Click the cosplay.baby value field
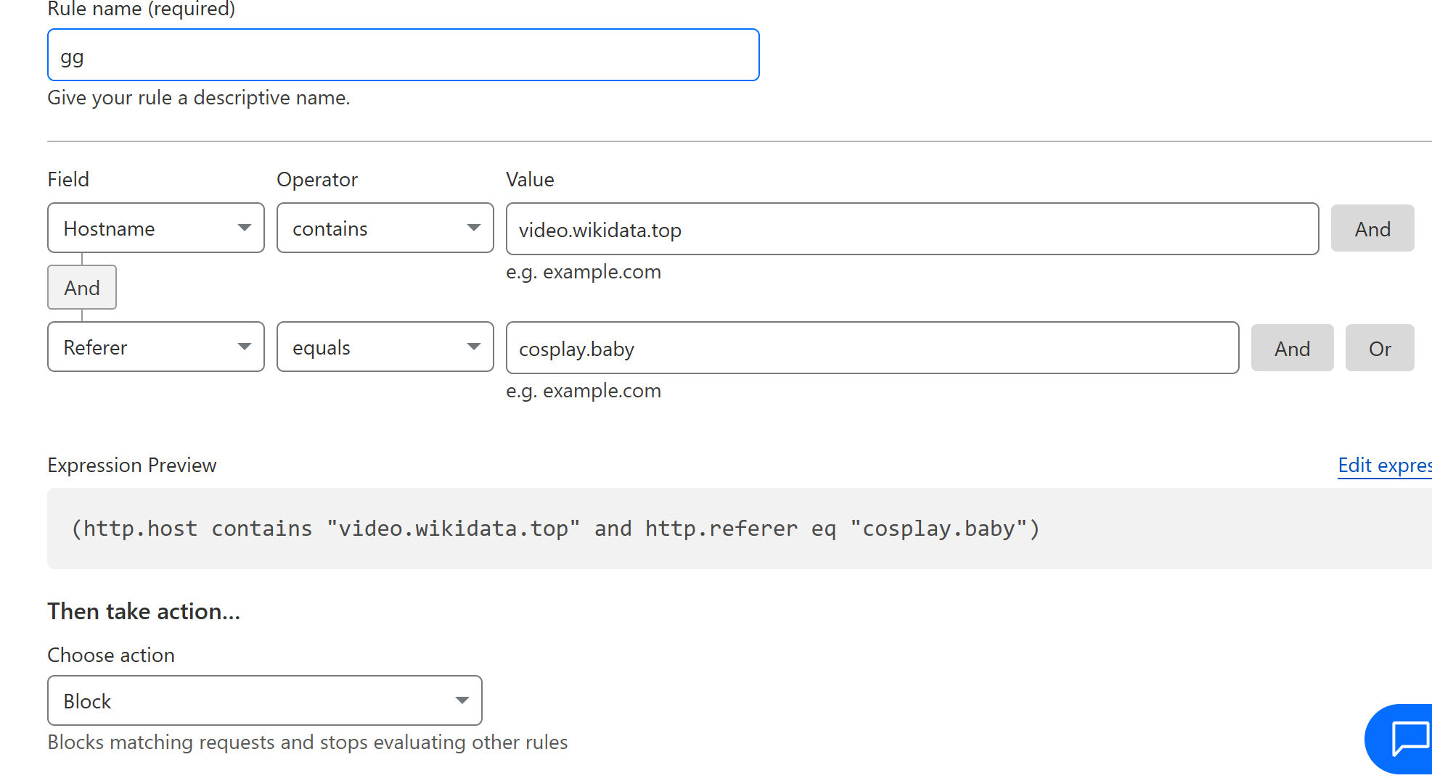 tap(872, 349)
